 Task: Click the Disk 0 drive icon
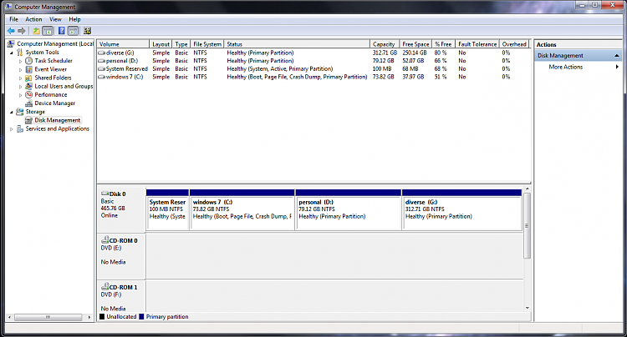[105, 194]
